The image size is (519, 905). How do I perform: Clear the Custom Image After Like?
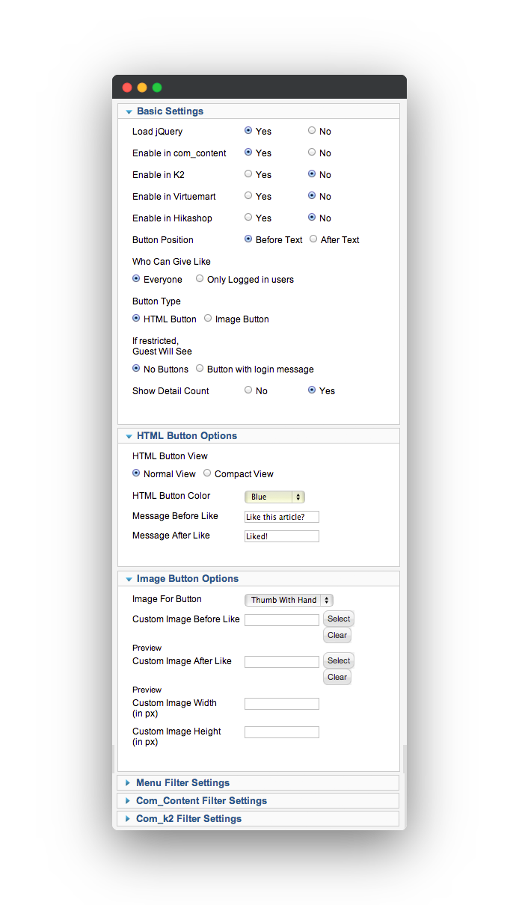337,677
